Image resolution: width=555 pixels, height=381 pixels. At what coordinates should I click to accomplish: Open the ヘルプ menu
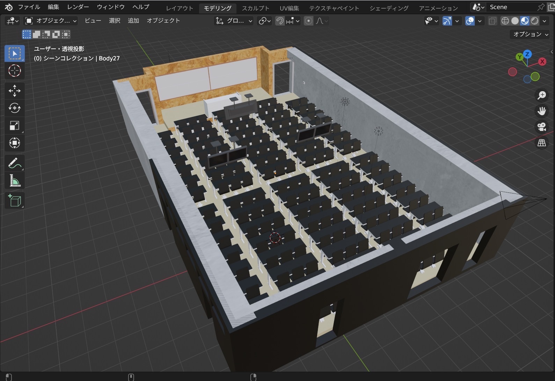[141, 7]
